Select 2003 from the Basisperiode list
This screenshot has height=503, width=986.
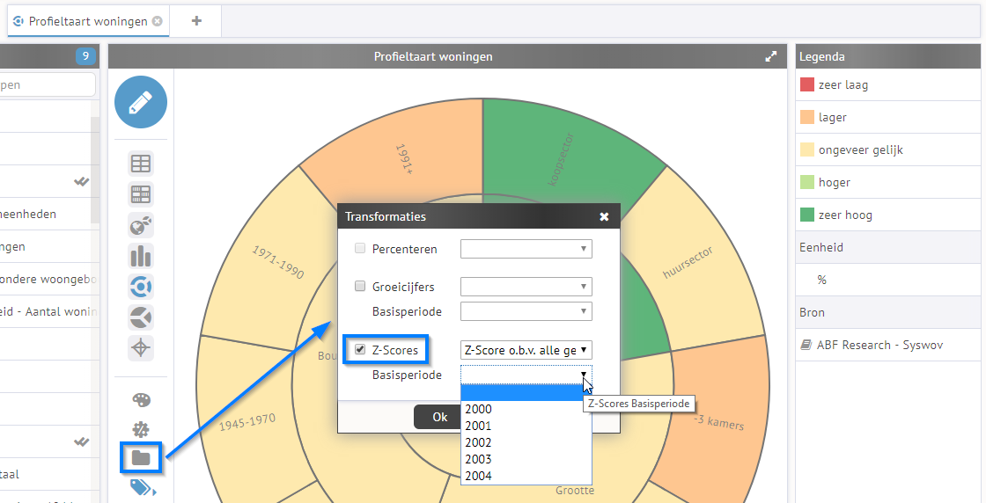click(526, 459)
